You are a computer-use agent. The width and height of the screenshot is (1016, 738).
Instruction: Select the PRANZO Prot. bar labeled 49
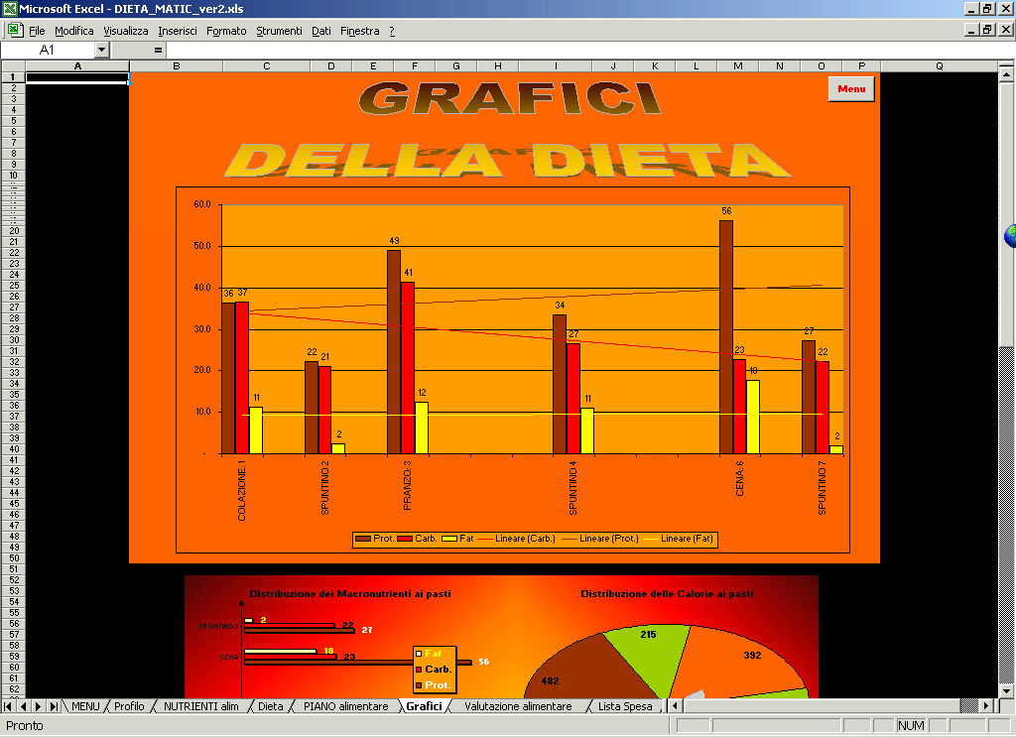coord(394,352)
